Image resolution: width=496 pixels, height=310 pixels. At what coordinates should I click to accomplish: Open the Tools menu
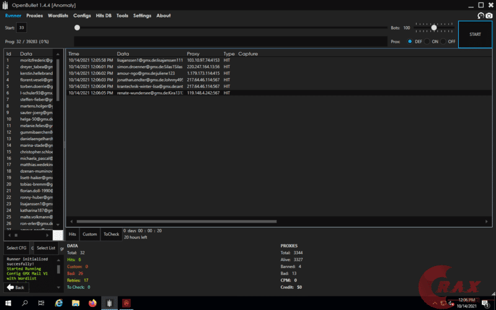(x=122, y=15)
